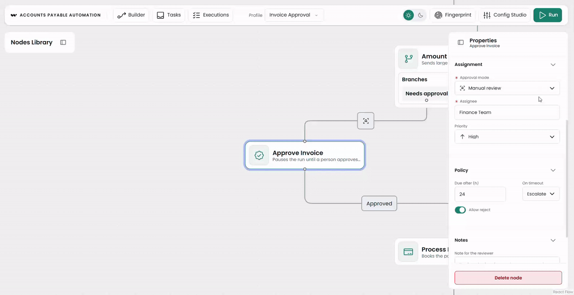574x295 pixels.
Task: Click the Config Studio sliders icon
Action: click(x=487, y=15)
